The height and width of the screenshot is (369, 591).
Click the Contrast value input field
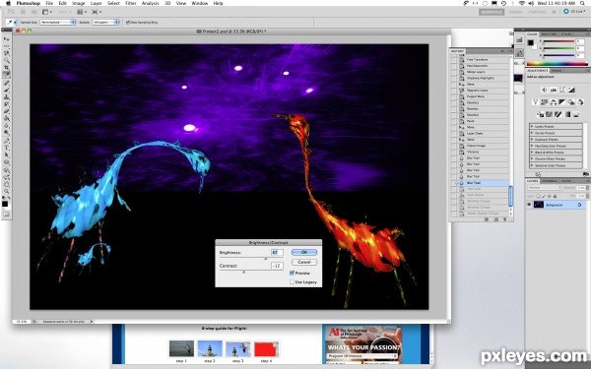pyautogui.click(x=277, y=266)
